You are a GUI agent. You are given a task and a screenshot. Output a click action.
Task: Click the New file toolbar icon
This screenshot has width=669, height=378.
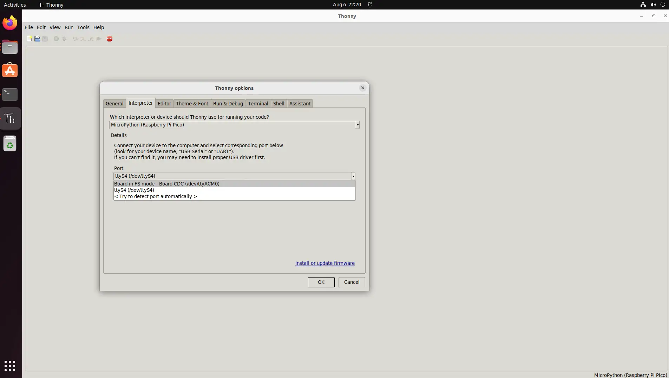tap(29, 39)
